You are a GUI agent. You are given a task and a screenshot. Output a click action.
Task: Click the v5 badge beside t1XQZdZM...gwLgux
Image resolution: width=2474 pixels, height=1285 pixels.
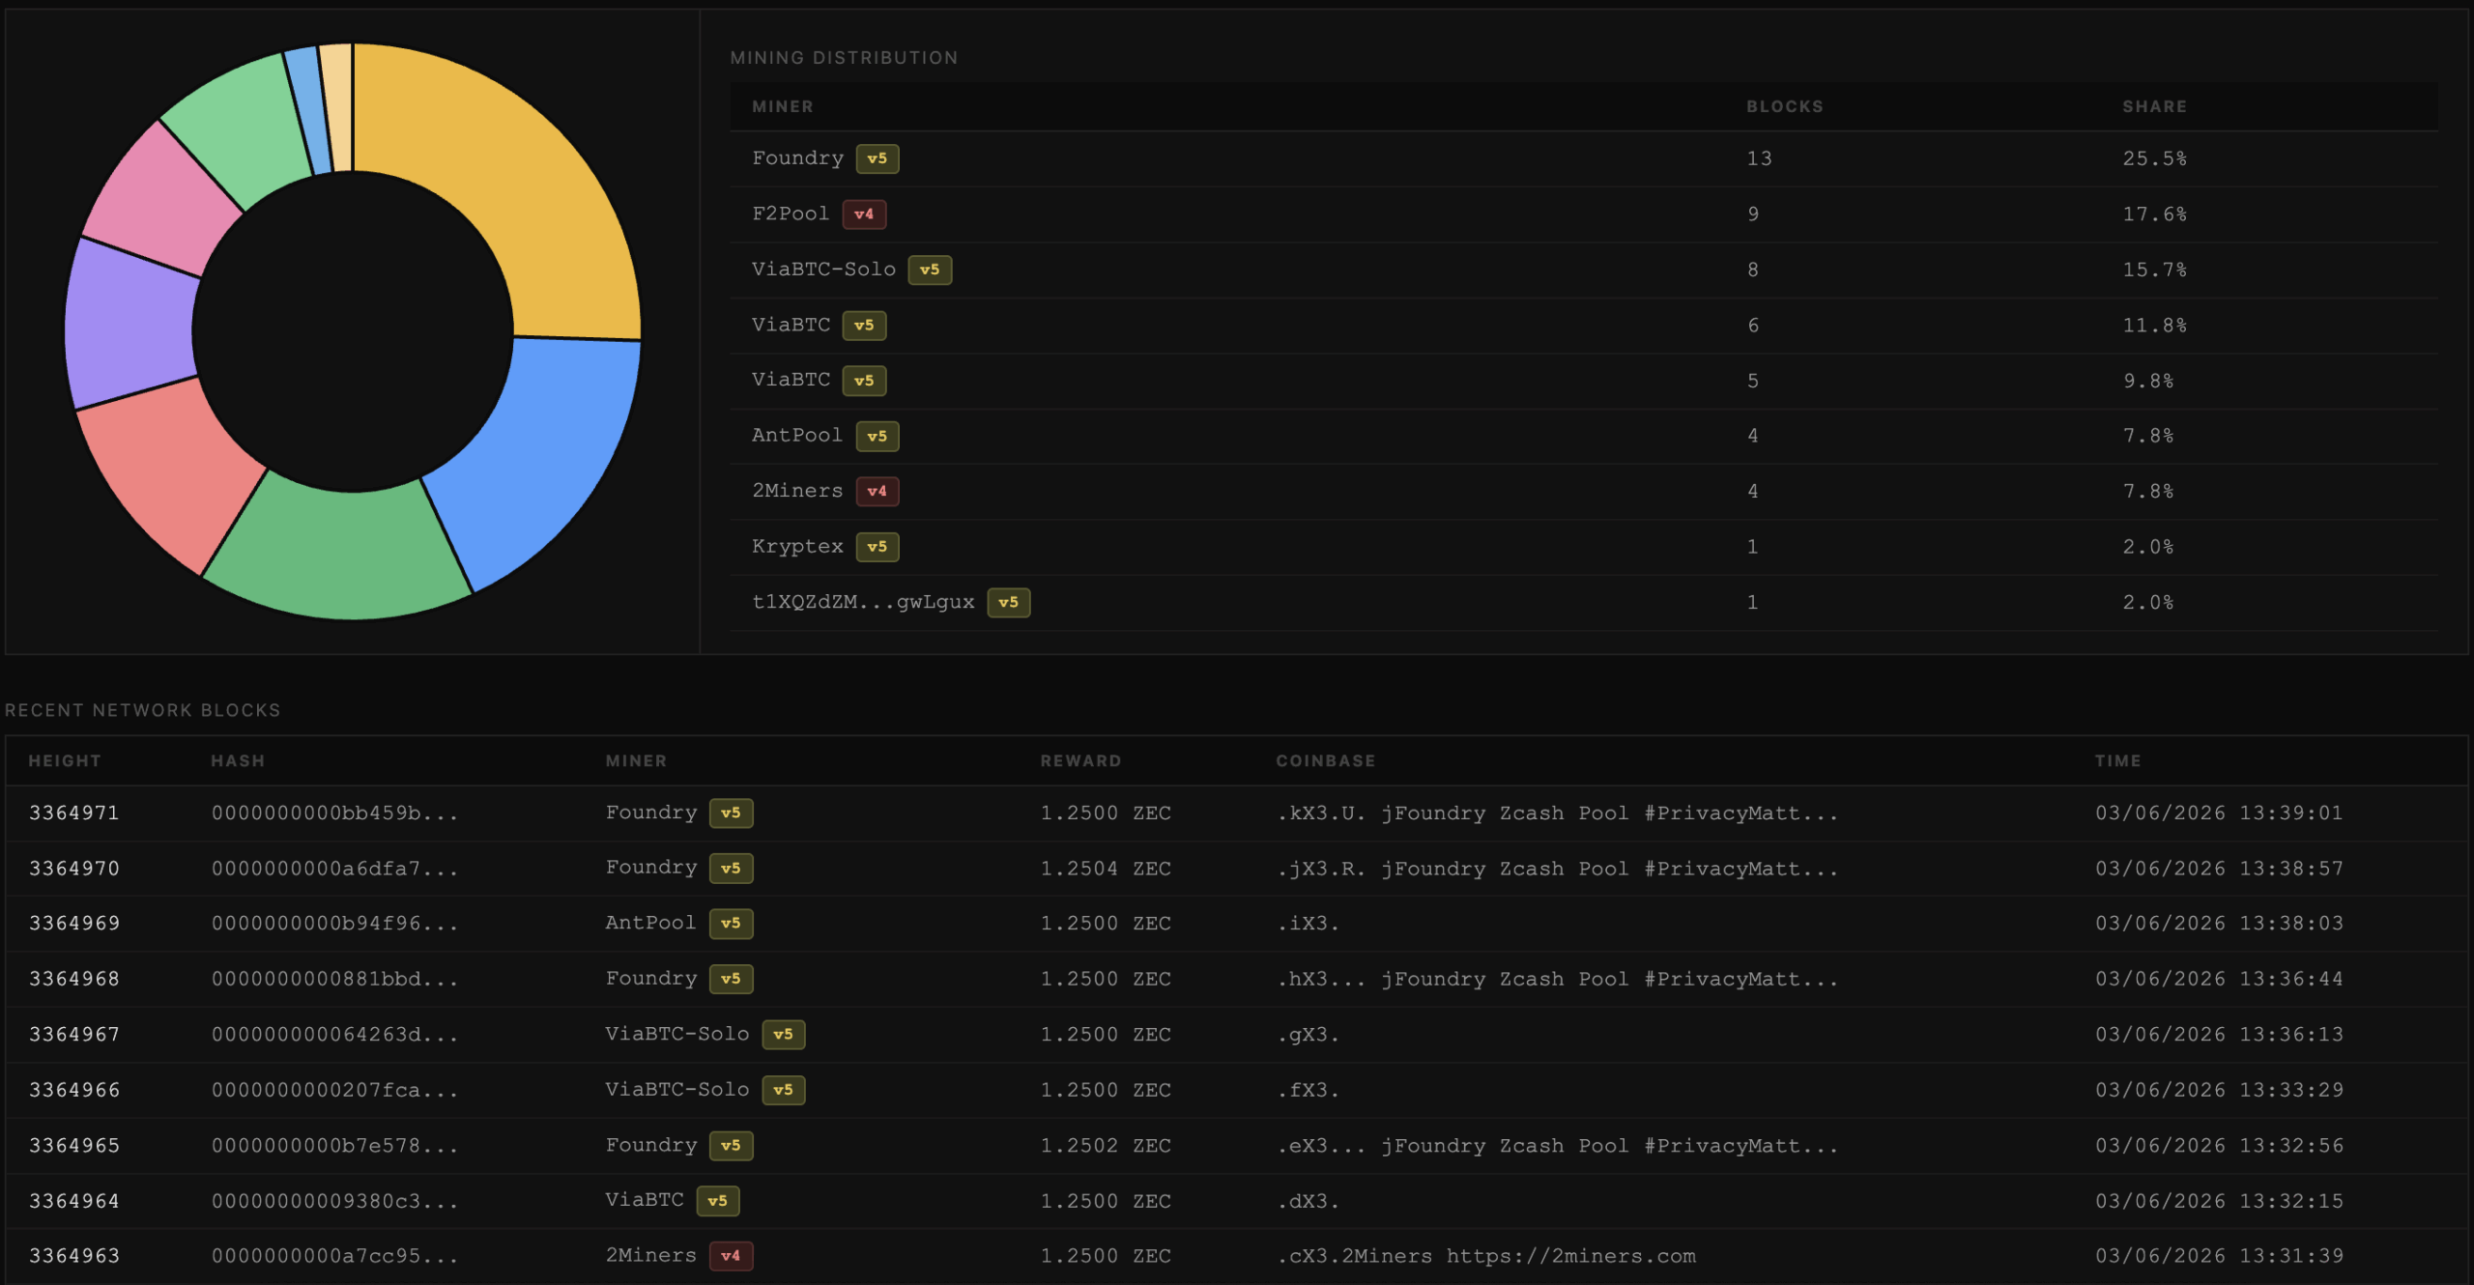pyautogui.click(x=1008, y=603)
